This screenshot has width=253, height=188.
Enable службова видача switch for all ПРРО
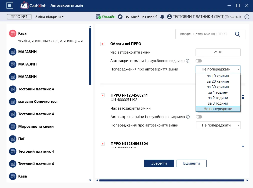pos(199,61)
